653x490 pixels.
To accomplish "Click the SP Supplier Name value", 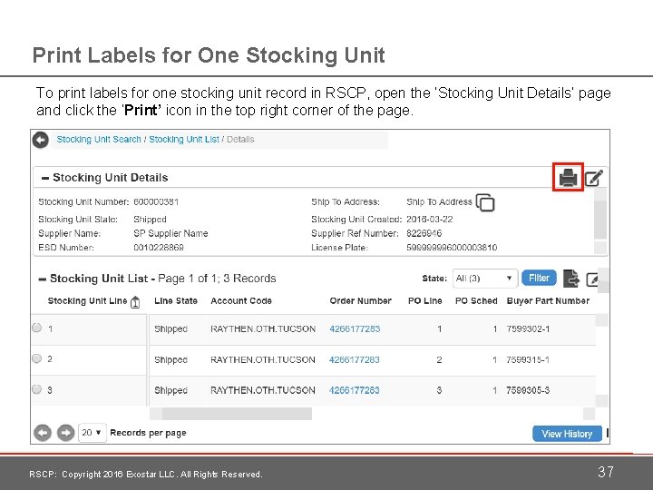I will click(171, 233).
